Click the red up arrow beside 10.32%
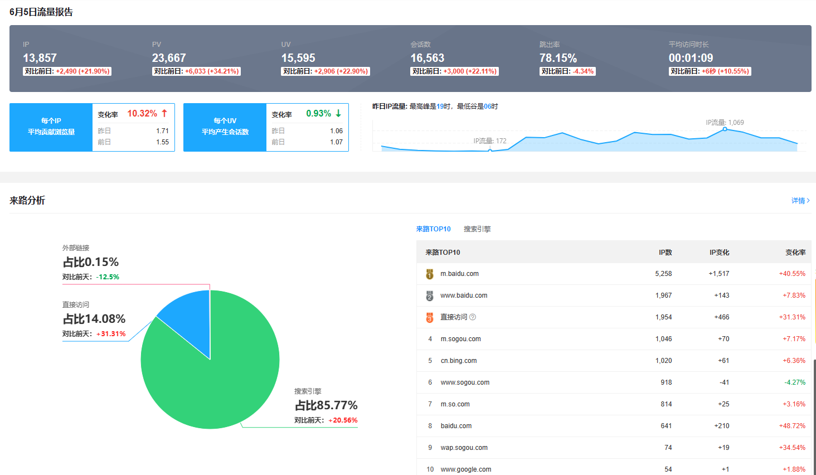816x475 pixels. (x=164, y=113)
